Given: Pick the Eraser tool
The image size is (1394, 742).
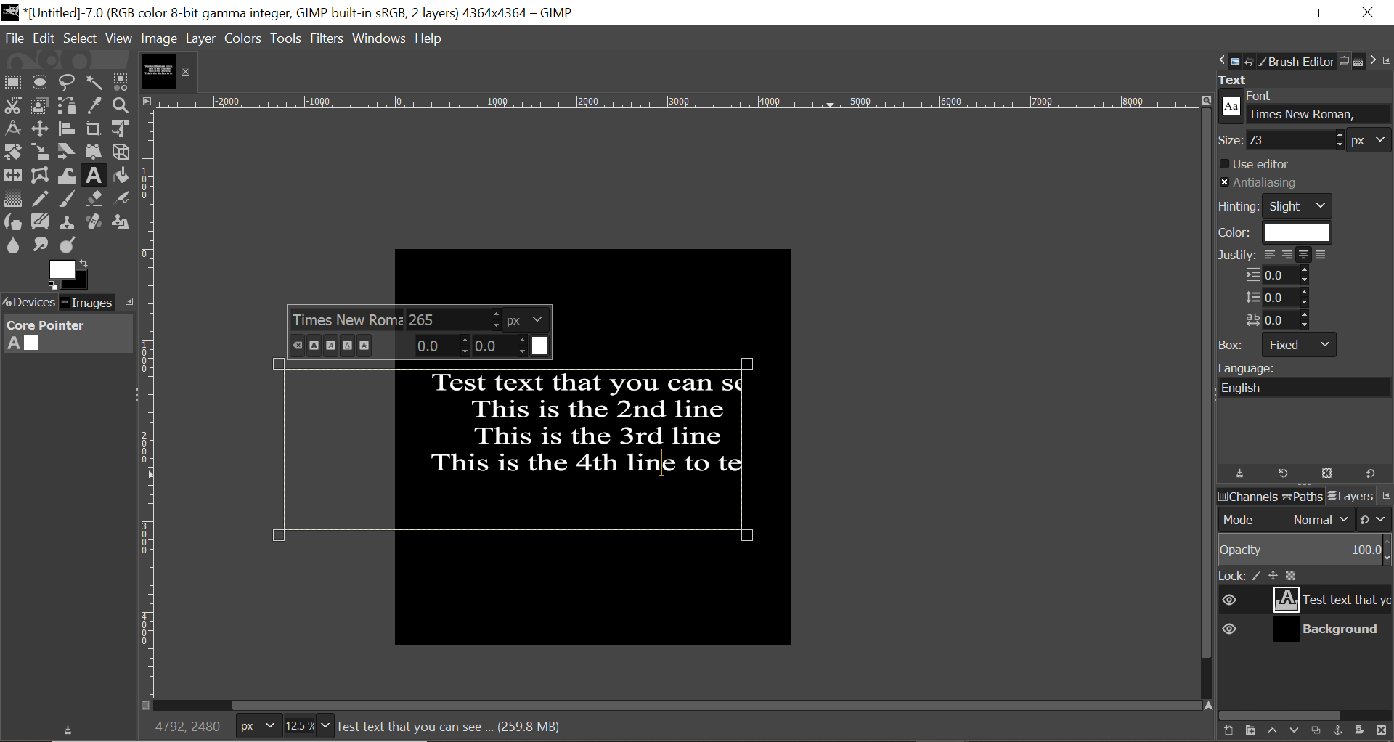Looking at the screenshot, I should pyautogui.click(x=94, y=200).
